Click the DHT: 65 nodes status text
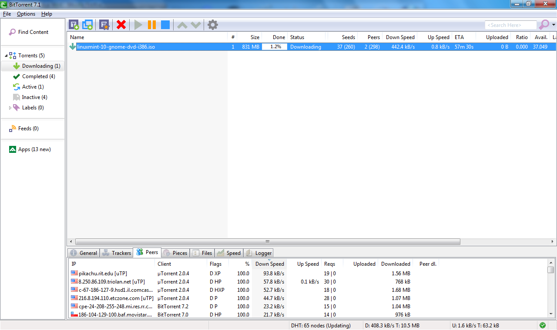This screenshot has width=557, height=330. click(320, 326)
